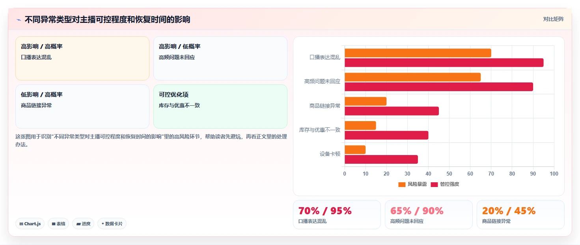The height and width of the screenshot is (245, 580).
Task: Click the title 不同异常类型对主播可控程度和恢复时间的影响
Action: point(107,19)
